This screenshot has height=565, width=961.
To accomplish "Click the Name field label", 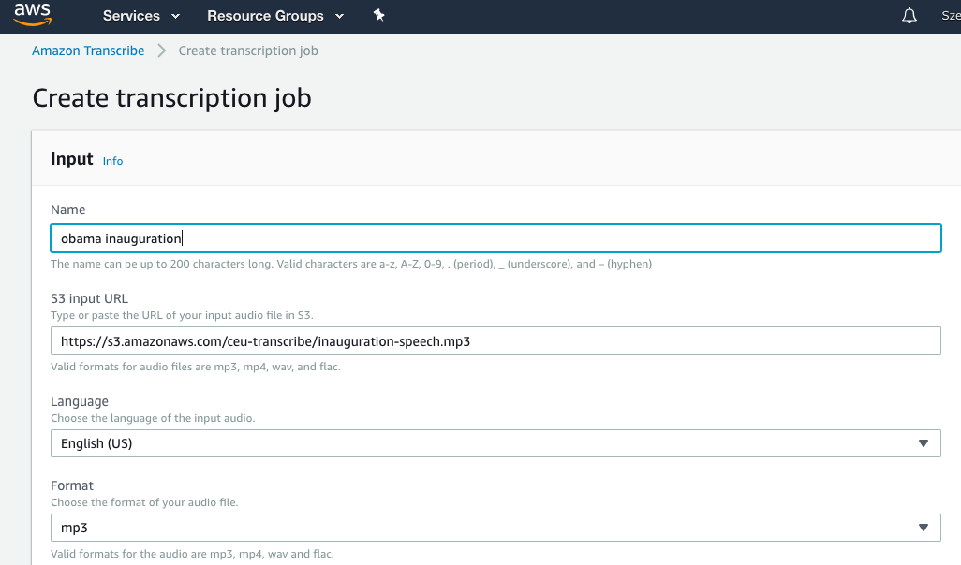I will click(x=68, y=210).
